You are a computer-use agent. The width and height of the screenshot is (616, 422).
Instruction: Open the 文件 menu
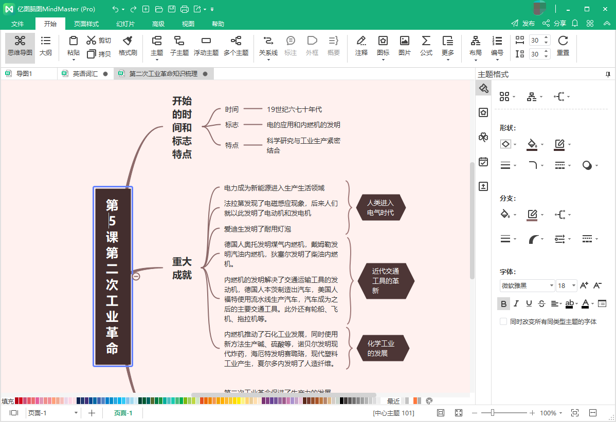point(17,24)
